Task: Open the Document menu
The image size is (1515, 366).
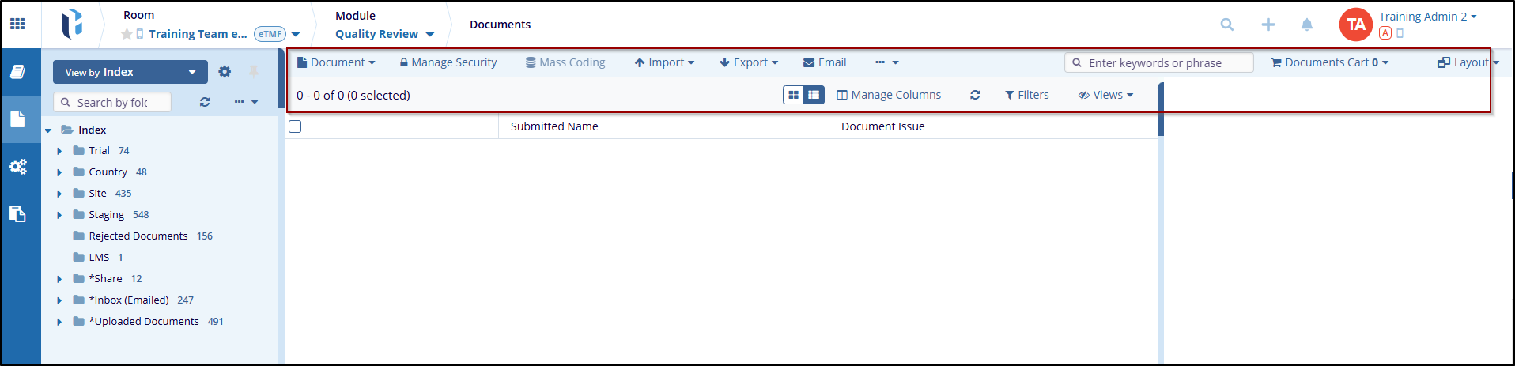Action: (336, 62)
